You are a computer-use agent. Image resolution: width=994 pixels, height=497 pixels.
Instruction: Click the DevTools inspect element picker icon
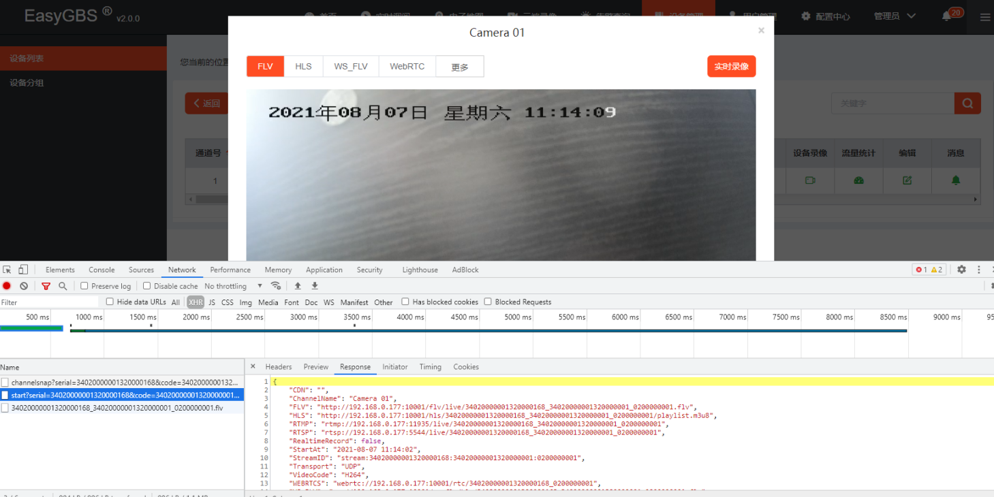7,270
